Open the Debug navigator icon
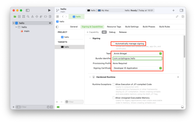 point(41,17)
